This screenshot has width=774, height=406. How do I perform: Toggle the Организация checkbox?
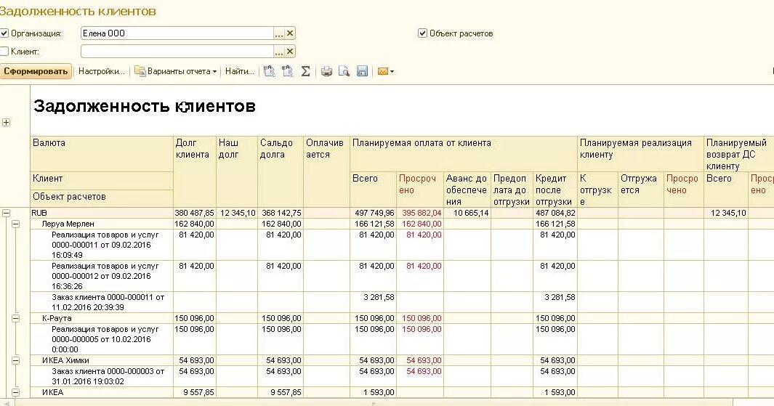(x=4, y=33)
